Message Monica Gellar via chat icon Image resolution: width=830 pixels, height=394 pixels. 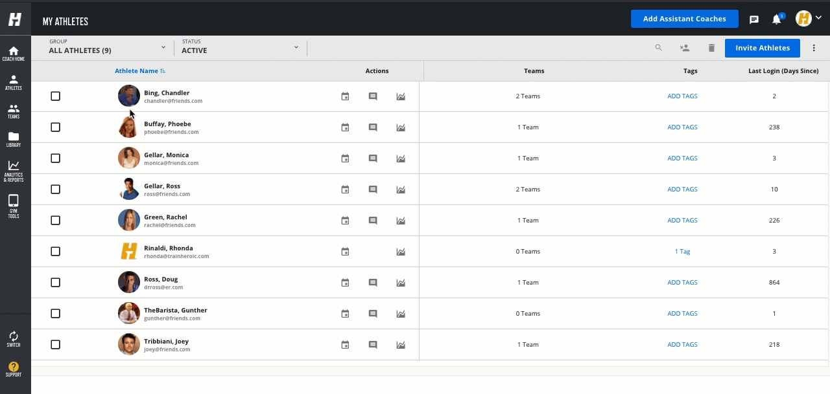(373, 159)
